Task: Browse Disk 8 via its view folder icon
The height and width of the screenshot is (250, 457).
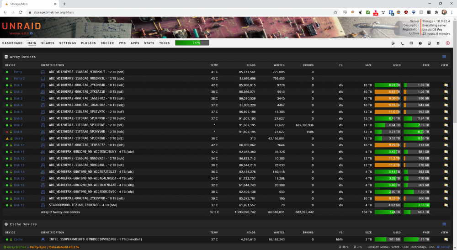Action: pos(446,132)
